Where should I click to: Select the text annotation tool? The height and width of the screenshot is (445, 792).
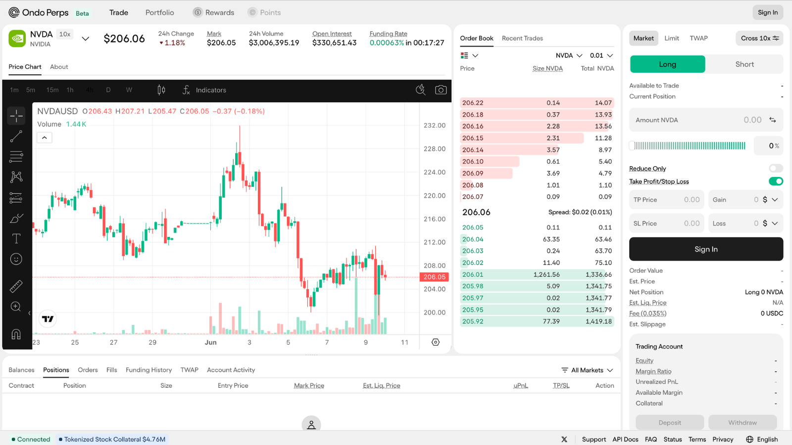[16, 239]
